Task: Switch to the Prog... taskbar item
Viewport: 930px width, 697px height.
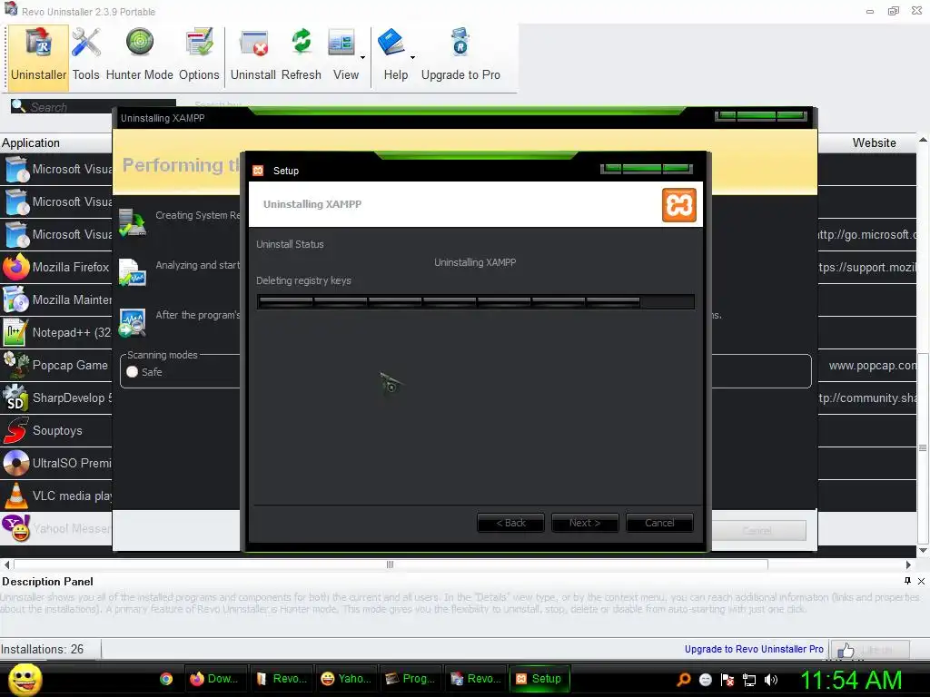Action: pos(411,679)
